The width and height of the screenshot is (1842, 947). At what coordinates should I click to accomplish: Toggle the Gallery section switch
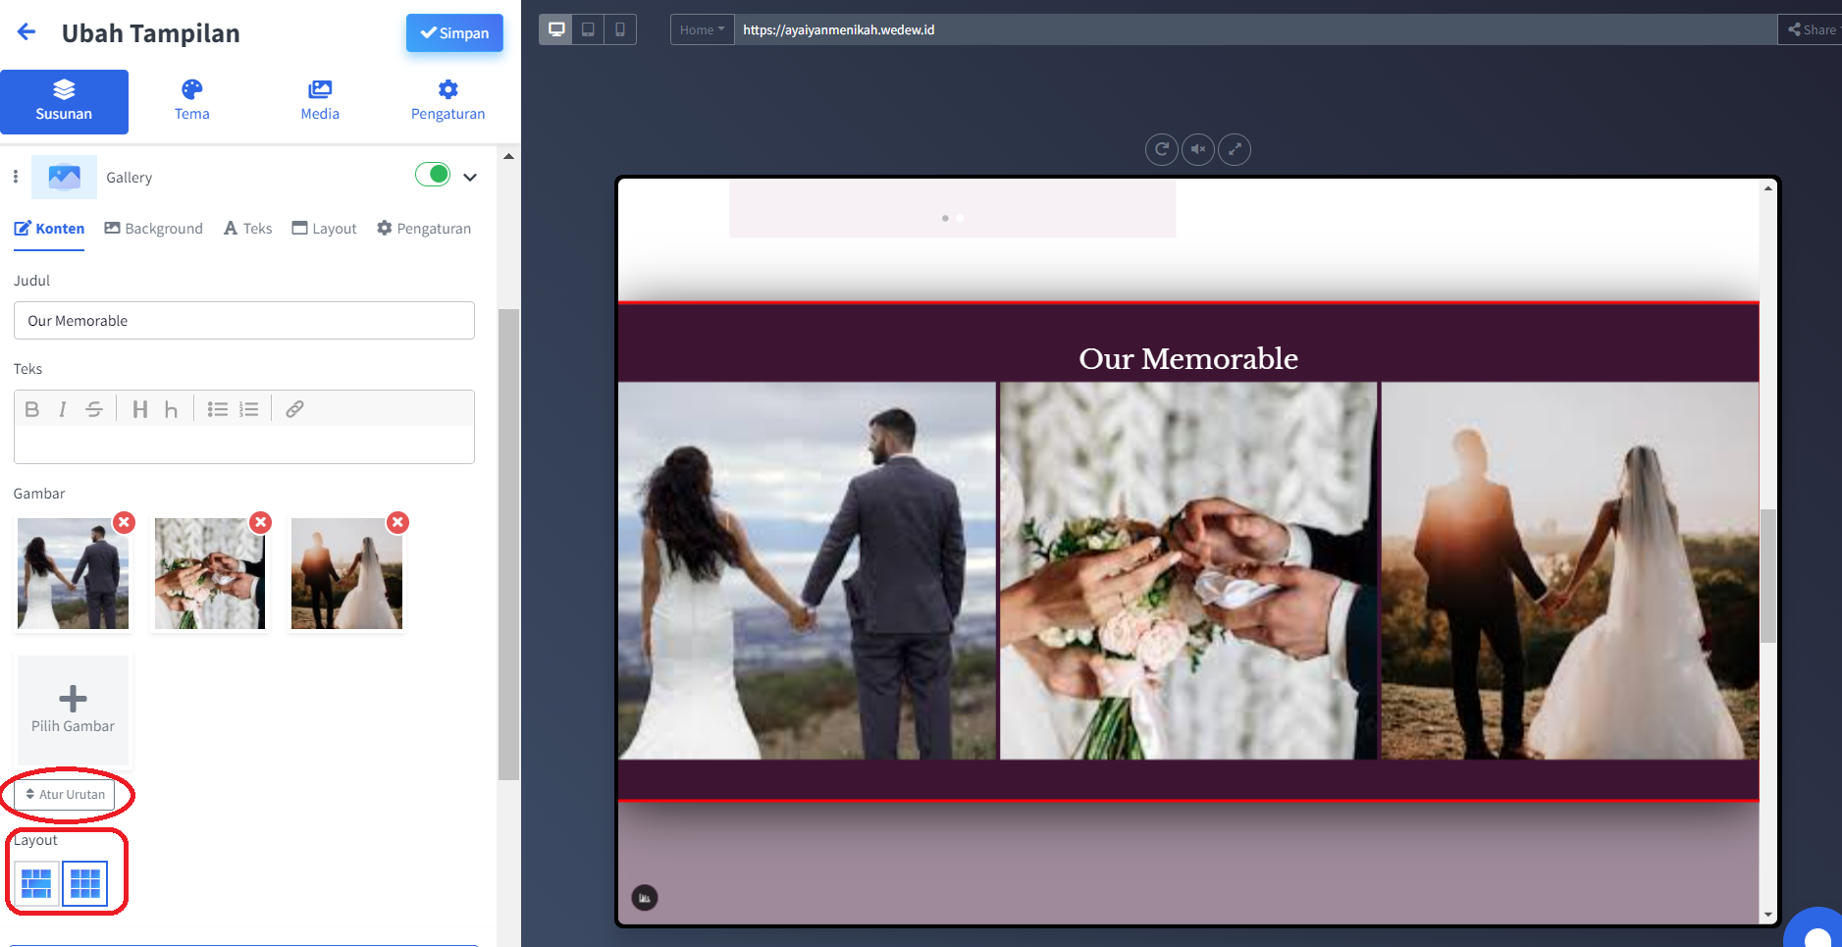(433, 175)
